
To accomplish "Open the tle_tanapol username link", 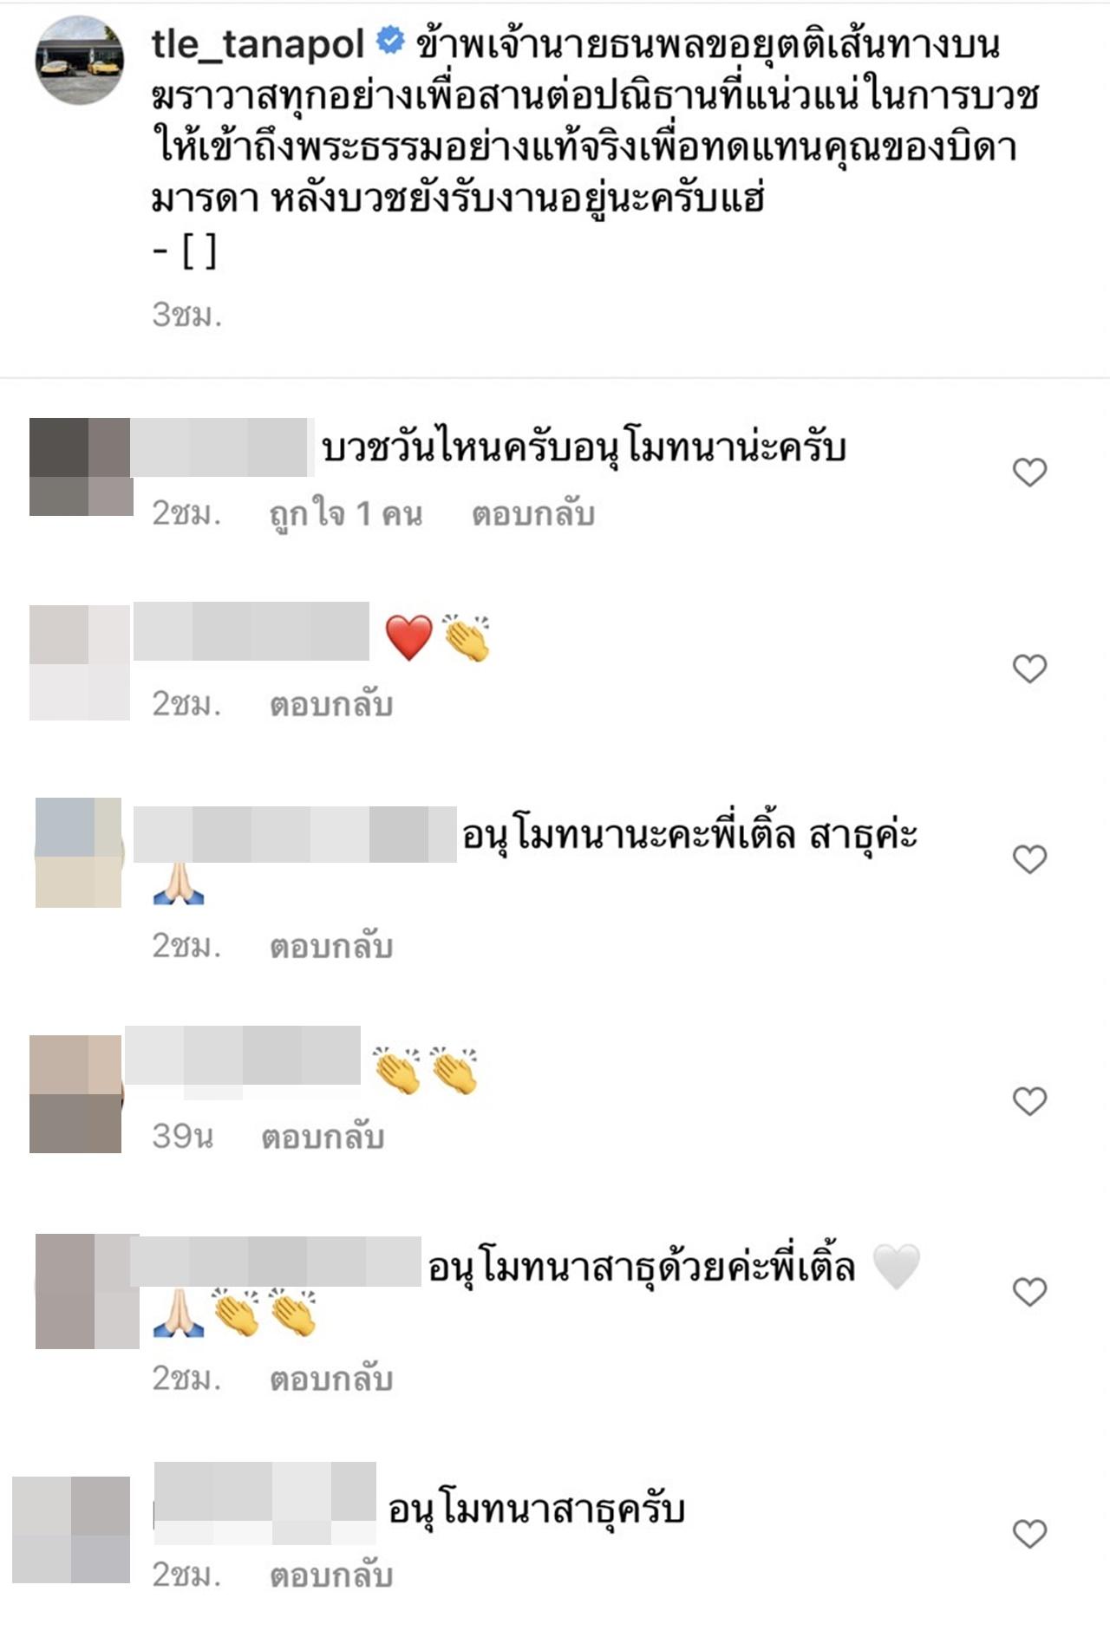I will [x=258, y=43].
